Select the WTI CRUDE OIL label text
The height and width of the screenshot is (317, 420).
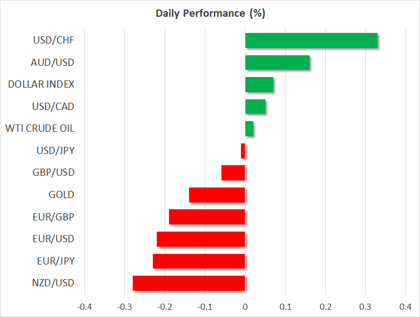(40, 128)
